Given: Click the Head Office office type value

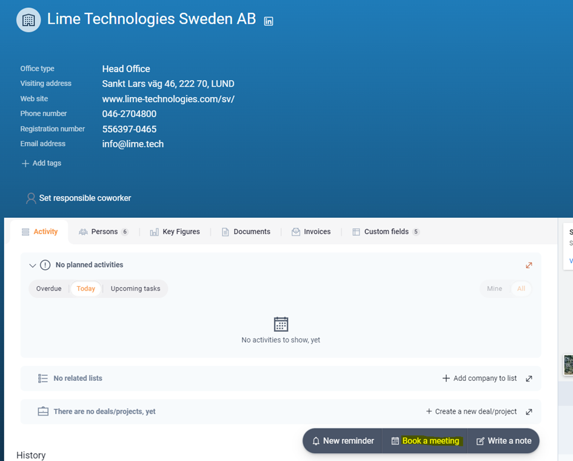Looking at the screenshot, I should click(x=126, y=69).
